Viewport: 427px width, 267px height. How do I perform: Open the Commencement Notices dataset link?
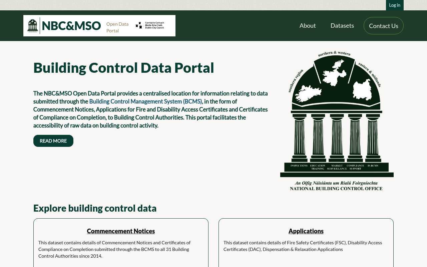click(x=121, y=231)
